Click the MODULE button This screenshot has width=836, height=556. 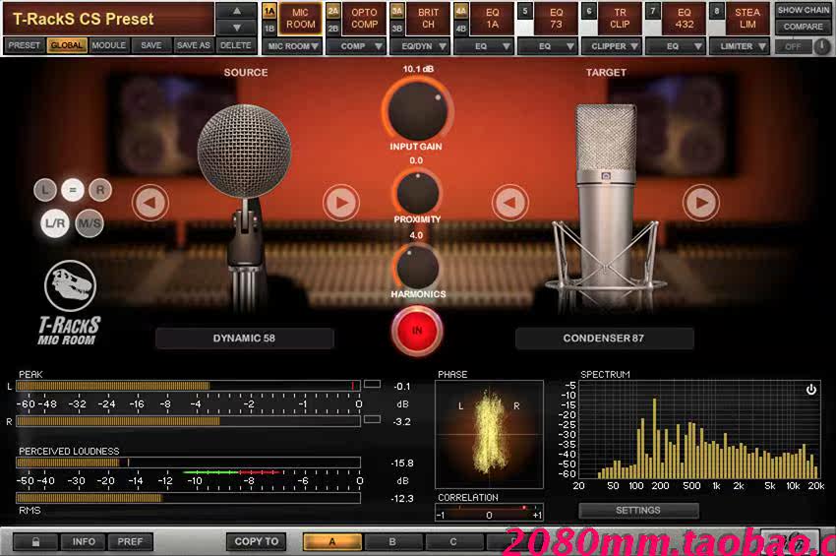pyautogui.click(x=109, y=45)
